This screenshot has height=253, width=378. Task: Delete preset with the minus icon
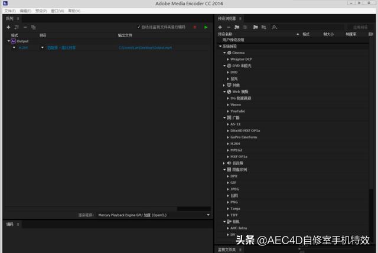[x=229, y=27]
